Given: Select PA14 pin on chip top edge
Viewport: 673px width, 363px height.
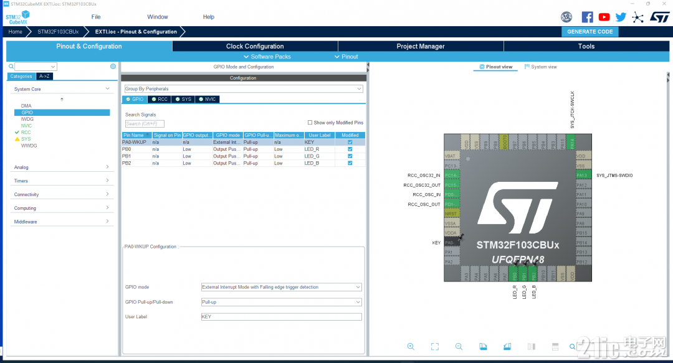Looking at the screenshot, I should click(x=570, y=141).
